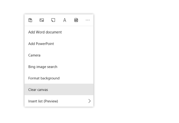Select Add PowerPoint entry
The width and height of the screenshot is (179, 123).
tap(59, 43)
